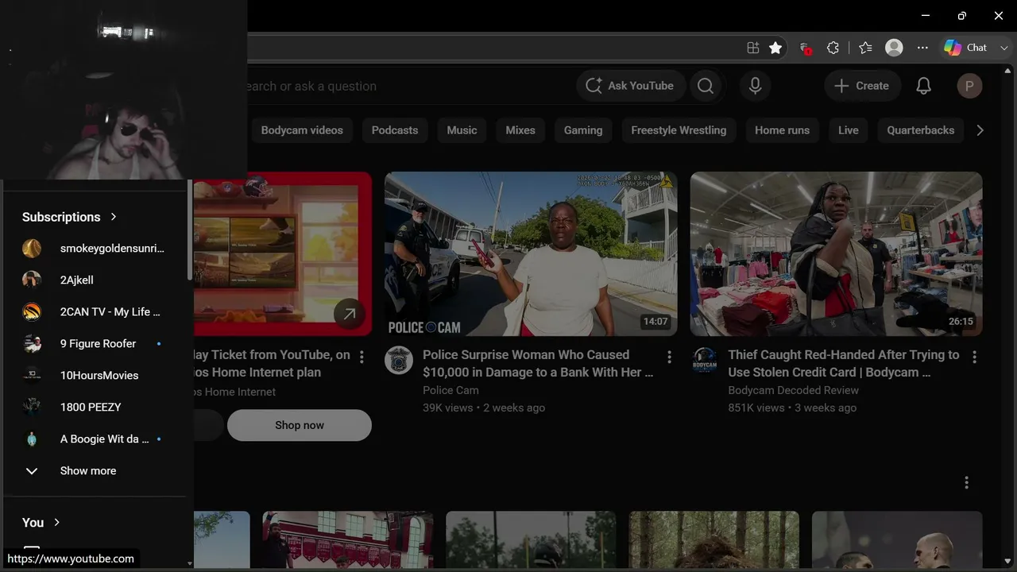The width and height of the screenshot is (1017, 572).
Task: Open the Police Surprise Woman video title
Action: [x=538, y=363]
